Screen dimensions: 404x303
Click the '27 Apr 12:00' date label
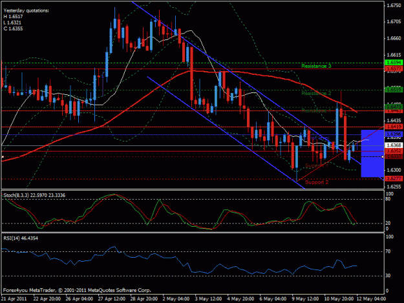tap(112, 299)
